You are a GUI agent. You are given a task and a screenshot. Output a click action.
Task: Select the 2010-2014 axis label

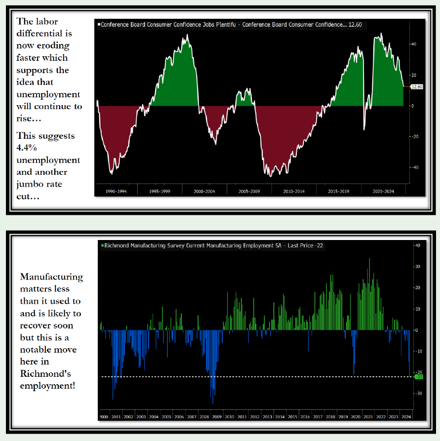click(x=294, y=191)
